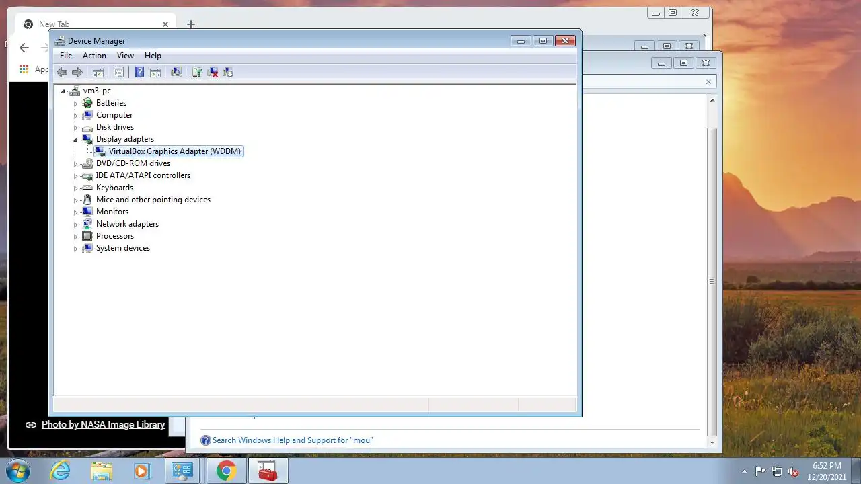Click the muted volume tray icon
This screenshot has height=484, width=861.
pos(794,471)
